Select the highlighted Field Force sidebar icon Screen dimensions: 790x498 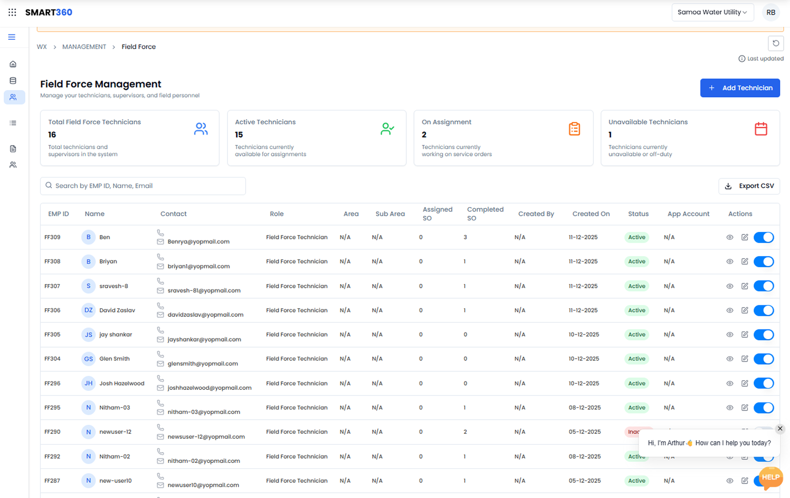point(14,97)
